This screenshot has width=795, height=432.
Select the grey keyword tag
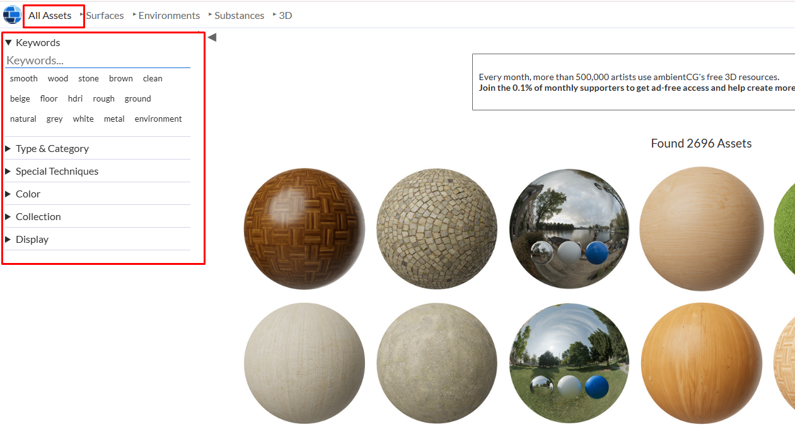[x=54, y=119]
